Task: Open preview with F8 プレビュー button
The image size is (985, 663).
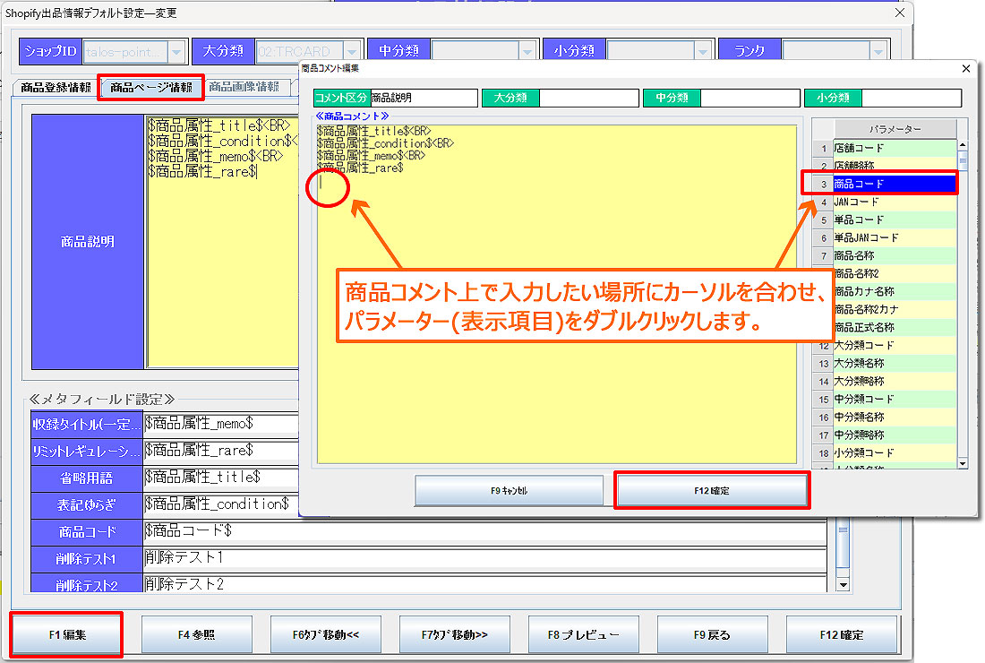Action: (583, 634)
